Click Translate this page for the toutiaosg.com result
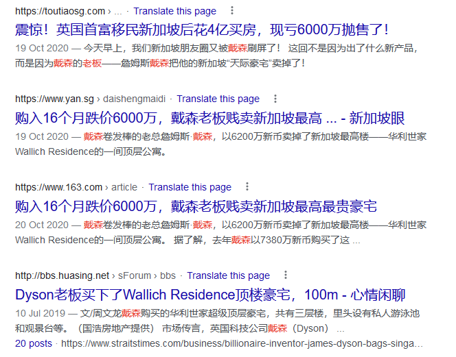This screenshot has width=456, height=357. point(175,11)
